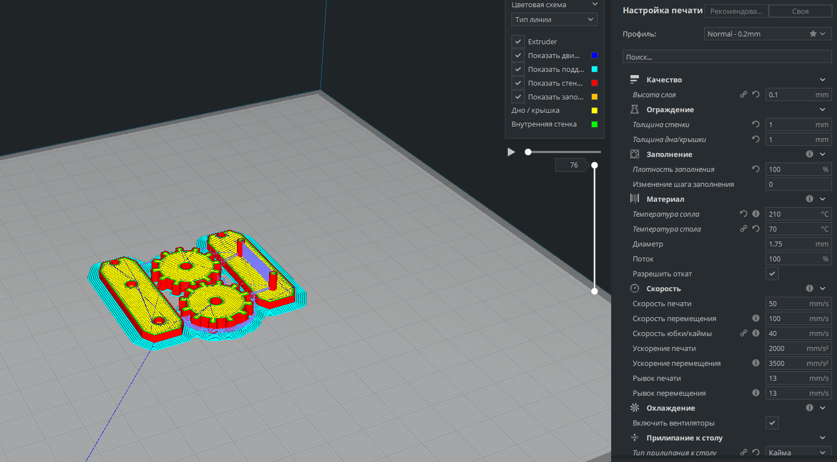Play the layer print simulation
The image size is (837, 462).
(x=511, y=152)
